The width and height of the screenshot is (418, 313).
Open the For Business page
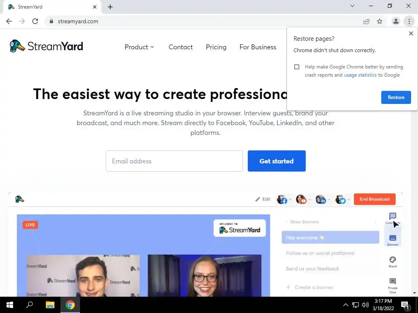click(x=258, y=47)
